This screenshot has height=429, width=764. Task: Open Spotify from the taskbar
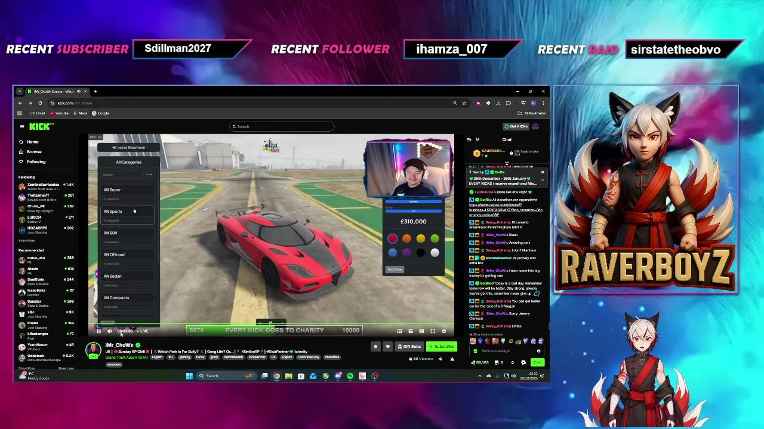pos(350,376)
